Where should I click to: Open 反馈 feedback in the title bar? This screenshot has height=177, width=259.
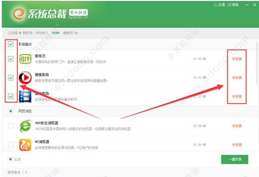coord(219,5)
